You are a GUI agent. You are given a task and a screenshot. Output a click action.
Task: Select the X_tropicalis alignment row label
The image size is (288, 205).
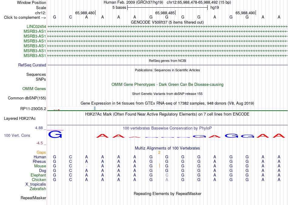(x=36, y=184)
